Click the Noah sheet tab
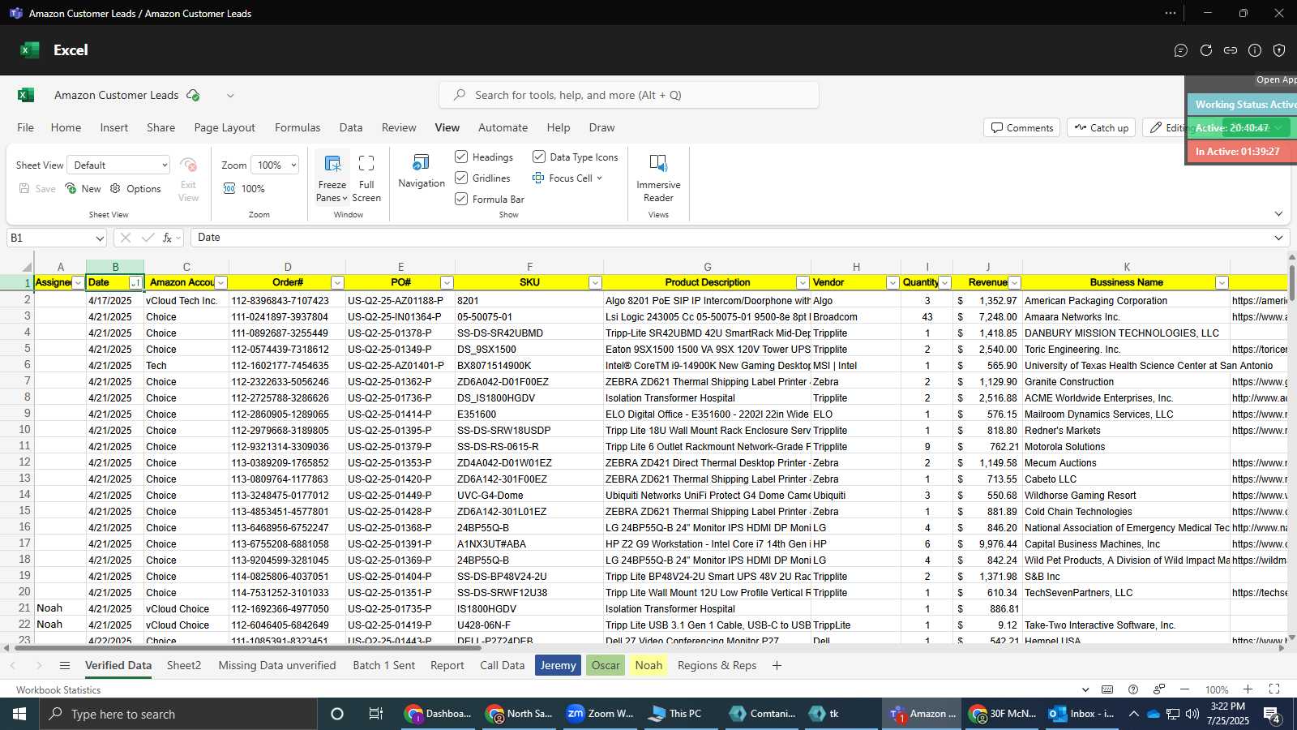 point(648,665)
